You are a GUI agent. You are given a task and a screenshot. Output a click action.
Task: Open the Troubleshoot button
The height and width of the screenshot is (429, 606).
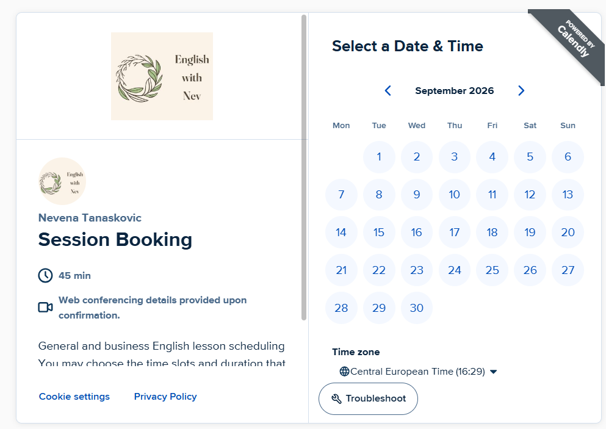(368, 398)
